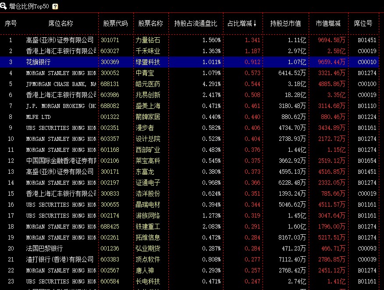Image resolution: width=384 pixels, height=290 pixels.
Task: Sort by 占比增减 column header
Action: (242, 23)
